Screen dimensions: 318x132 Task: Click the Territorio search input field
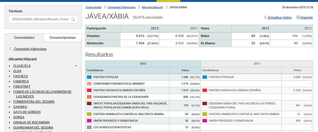tap(43, 19)
